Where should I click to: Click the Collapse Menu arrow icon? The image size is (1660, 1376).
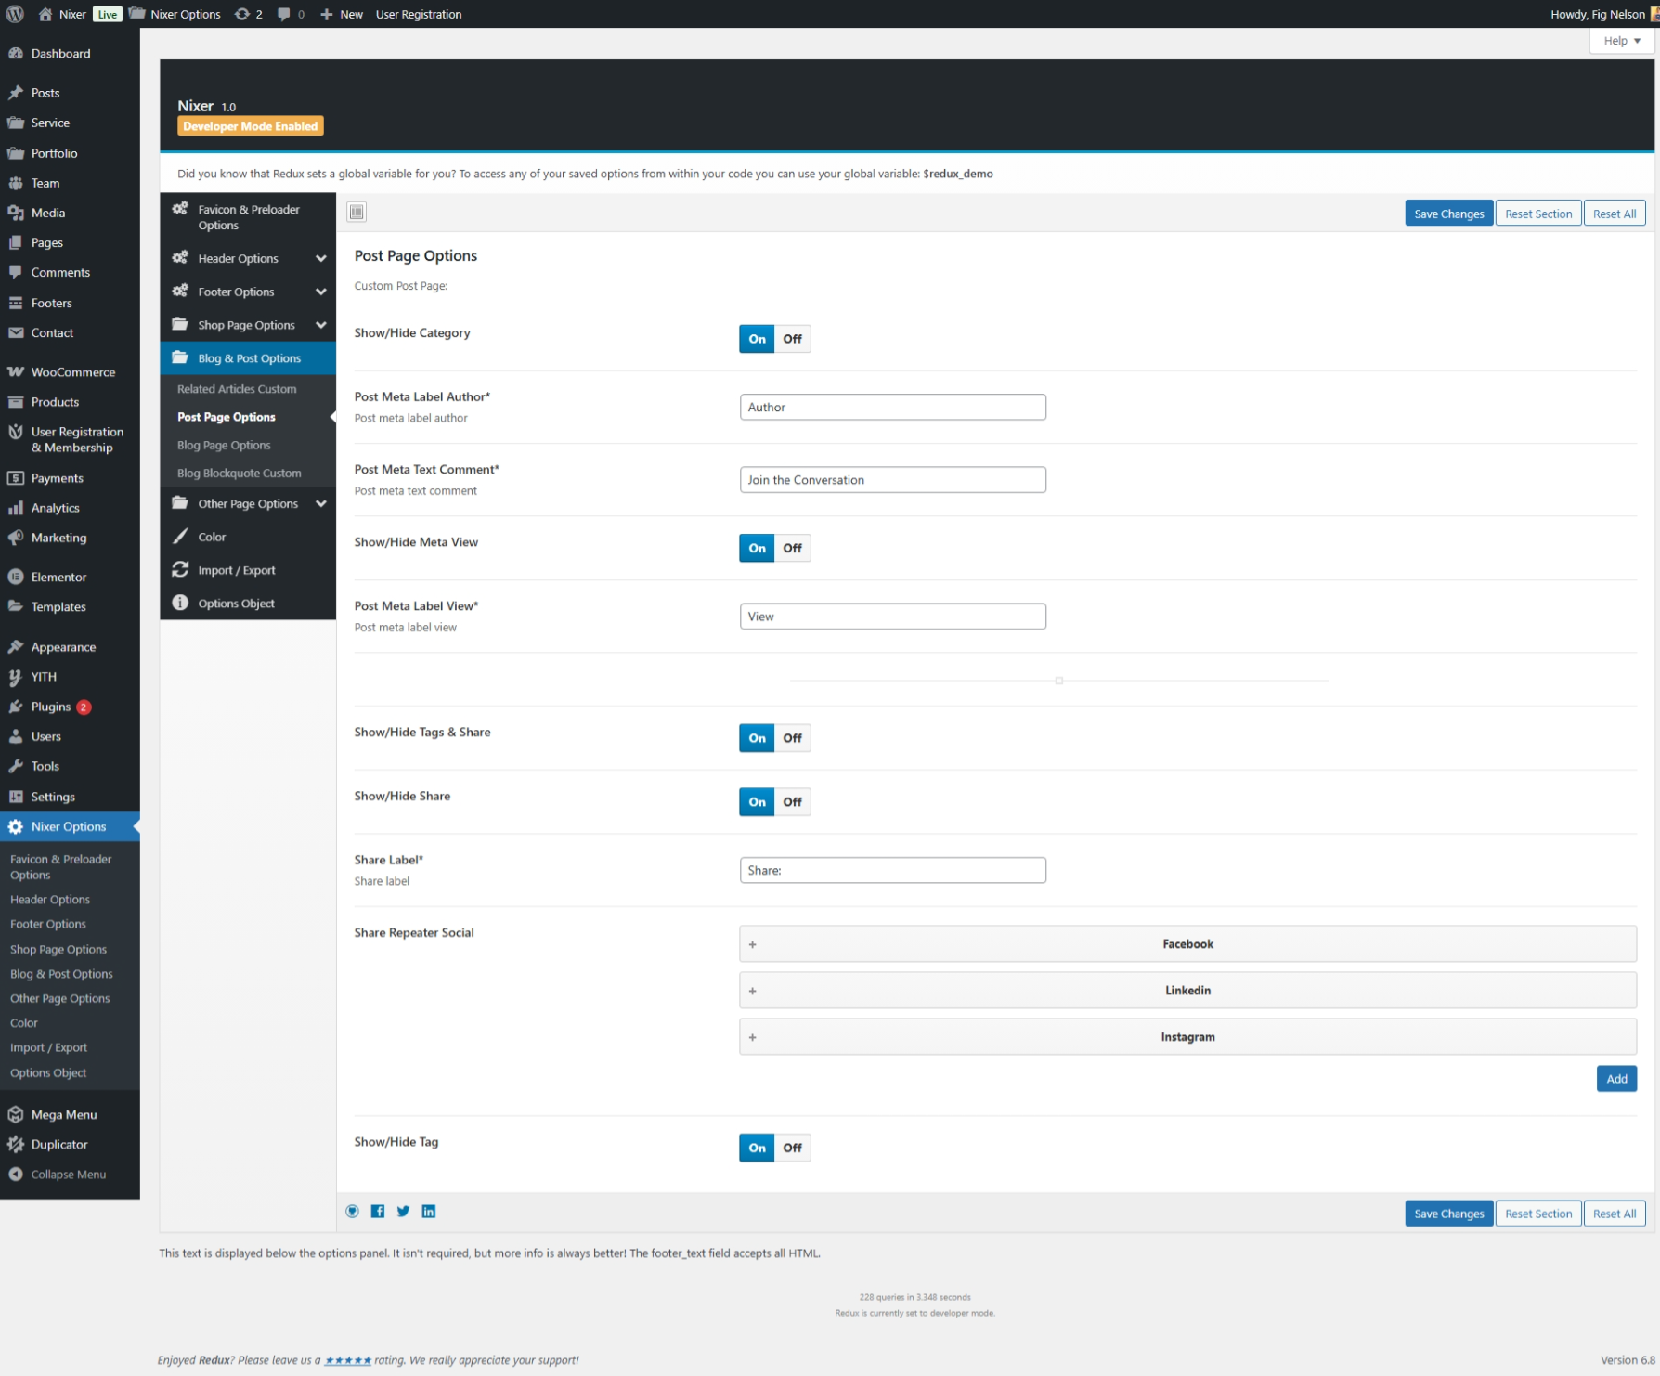(x=16, y=1174)
